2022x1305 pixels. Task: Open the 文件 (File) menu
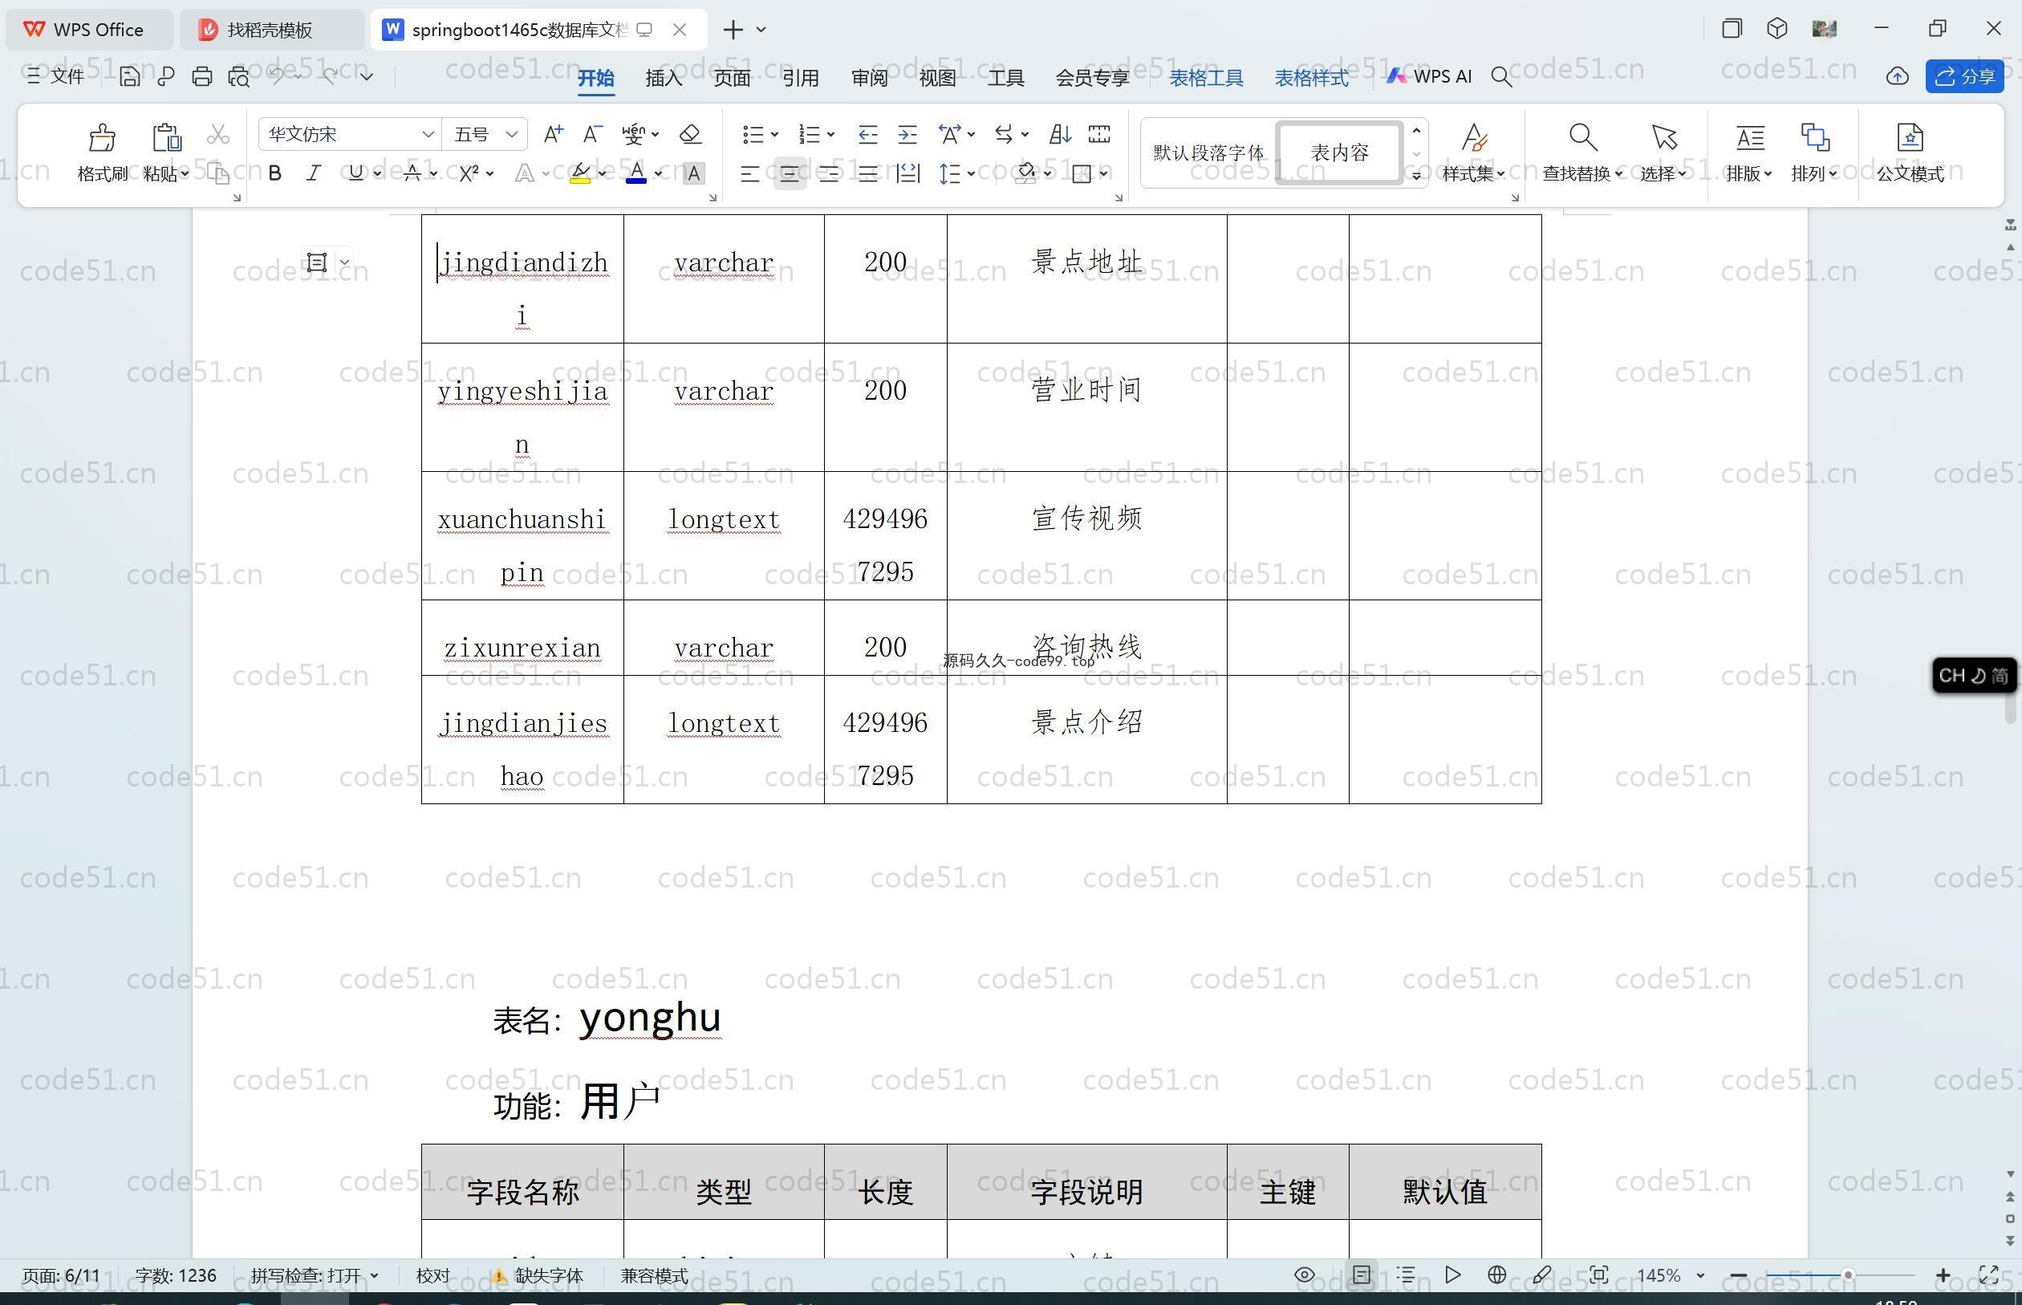tap(55, 76)
